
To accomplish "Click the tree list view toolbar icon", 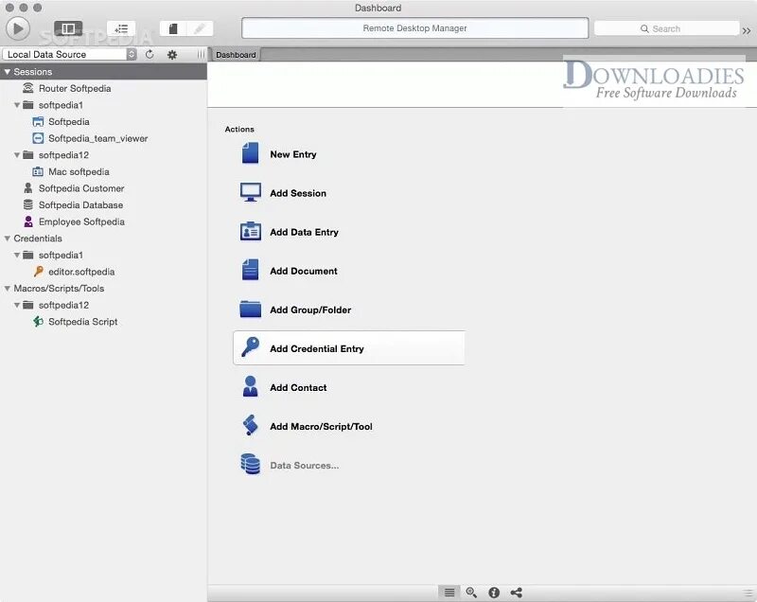I will click(121, 28).
